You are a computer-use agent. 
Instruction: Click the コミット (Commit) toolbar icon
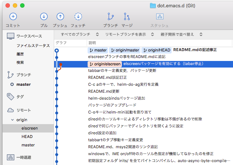tap(13, 16)
